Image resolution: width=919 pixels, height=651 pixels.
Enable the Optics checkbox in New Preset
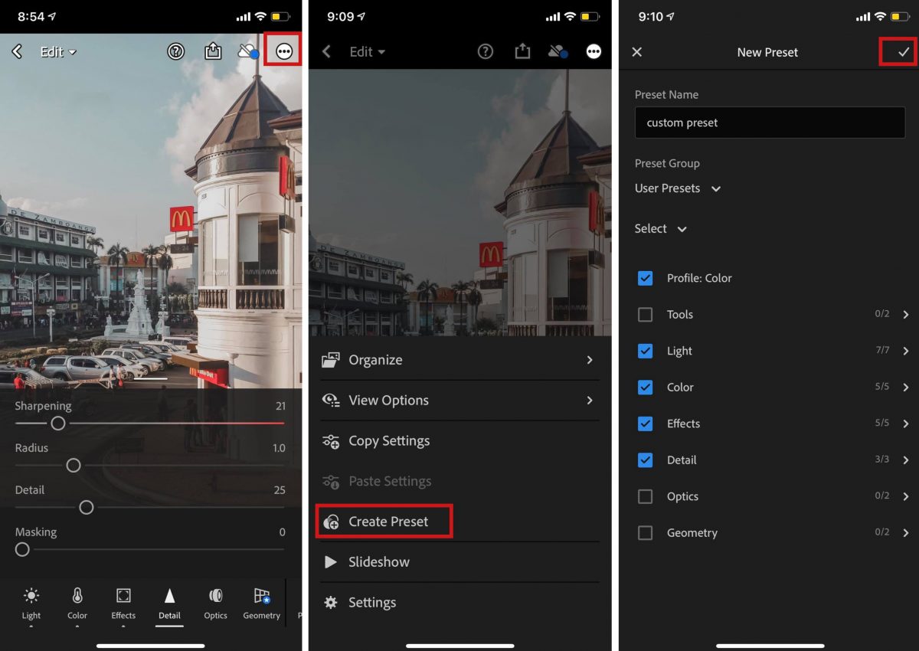(646, 496)
